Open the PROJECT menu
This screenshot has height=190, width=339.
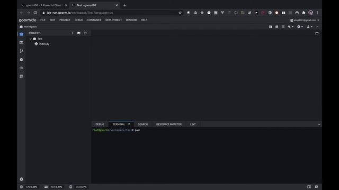65,20
